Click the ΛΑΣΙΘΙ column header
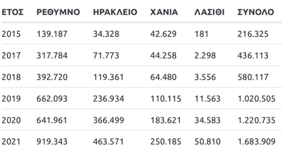Image resolution: width=283 pixels, height=159 pixels. point(210,12)
